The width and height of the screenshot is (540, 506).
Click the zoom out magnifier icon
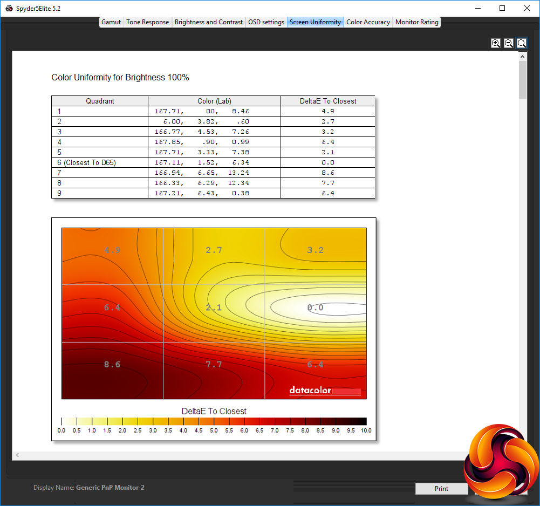tap(509, 43)
